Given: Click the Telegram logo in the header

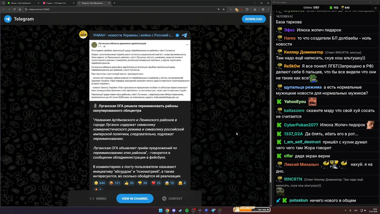Looking at the screenshot, I should [x=8, y=19].
